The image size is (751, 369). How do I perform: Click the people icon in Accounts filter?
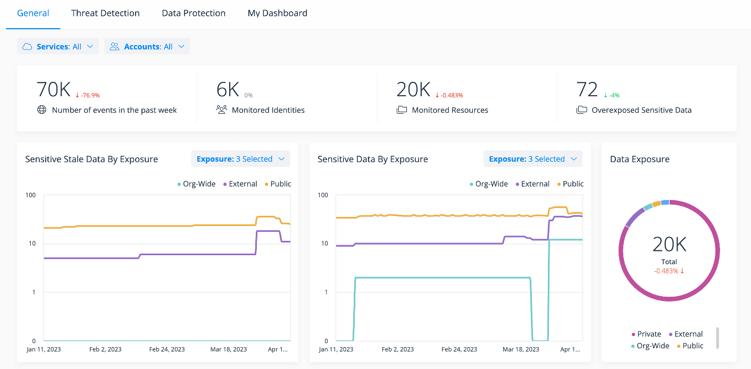click(x=114, y=47)
